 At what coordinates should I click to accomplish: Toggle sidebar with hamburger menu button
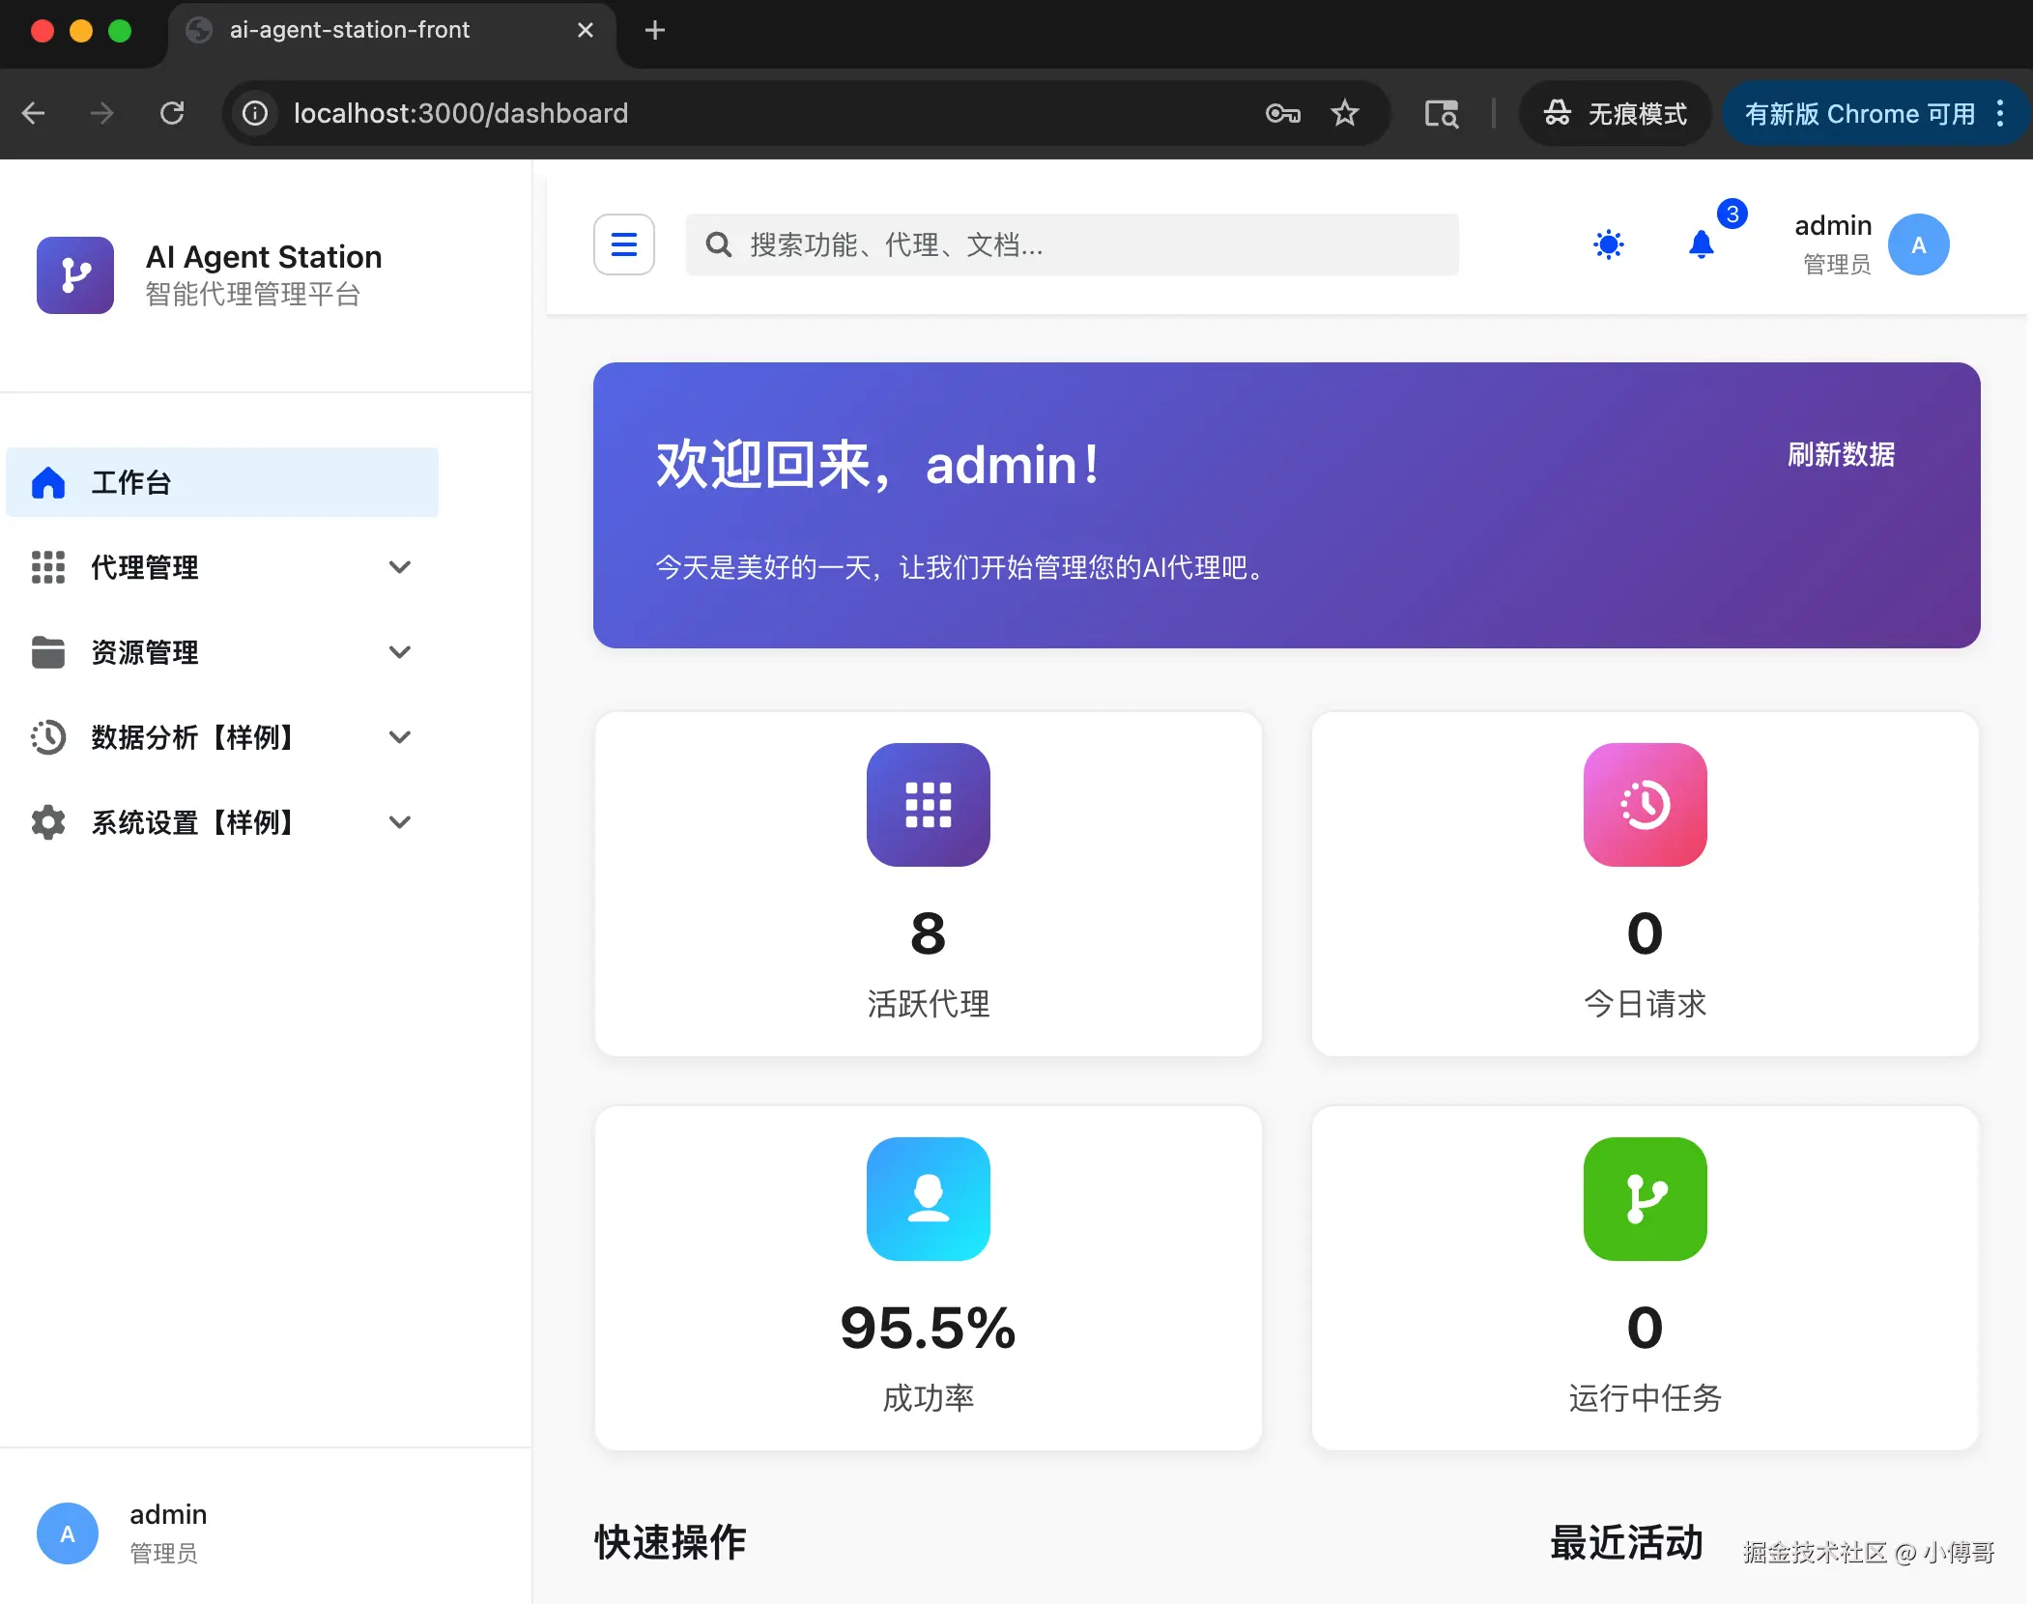[x=624, y=244]
